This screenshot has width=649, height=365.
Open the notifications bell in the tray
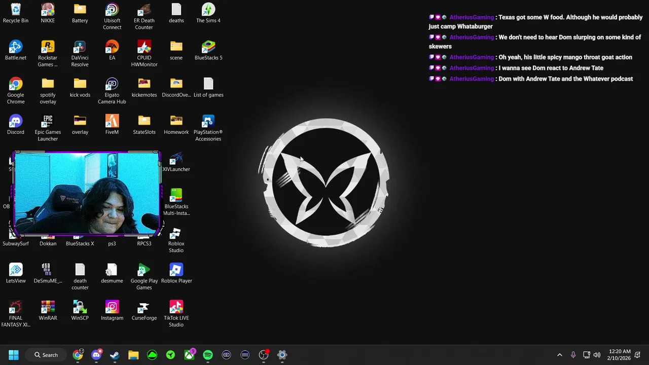coord(637,355)
